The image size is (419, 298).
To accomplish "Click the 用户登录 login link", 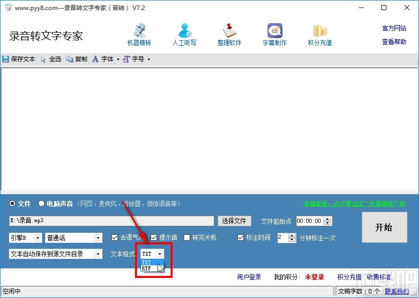I will (x=249, y=276).
